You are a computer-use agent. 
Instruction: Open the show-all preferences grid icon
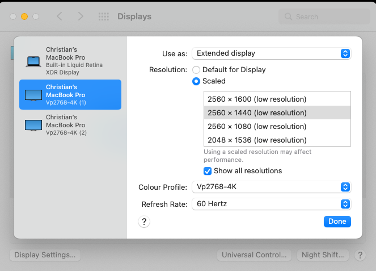(x=104, y=16)
